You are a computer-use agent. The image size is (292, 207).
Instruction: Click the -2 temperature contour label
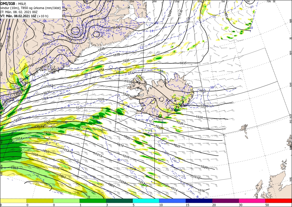(43, 180)
